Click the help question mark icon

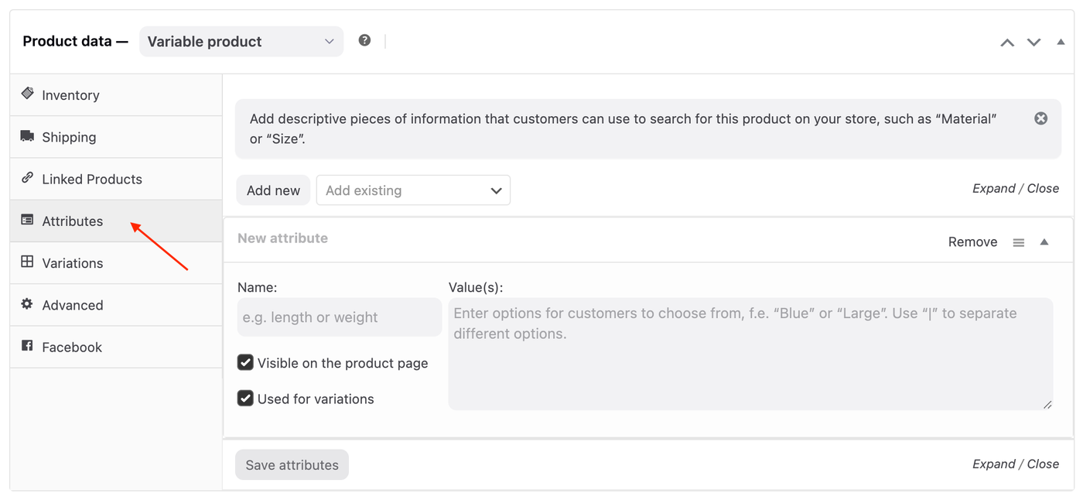364,40
